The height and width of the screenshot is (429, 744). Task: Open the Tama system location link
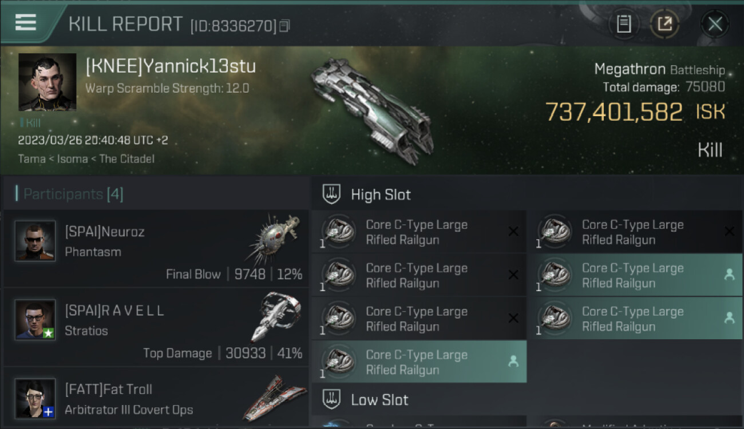tap(31, 158)
